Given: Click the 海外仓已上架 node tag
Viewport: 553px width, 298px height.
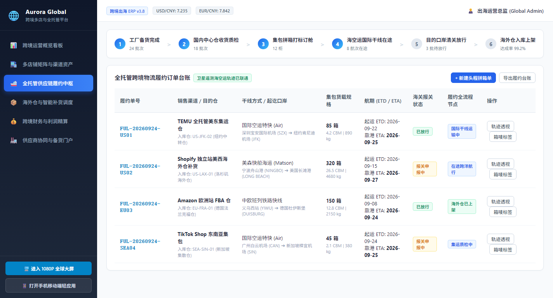Looking at the screenshot, I should (x=462, y=207).
